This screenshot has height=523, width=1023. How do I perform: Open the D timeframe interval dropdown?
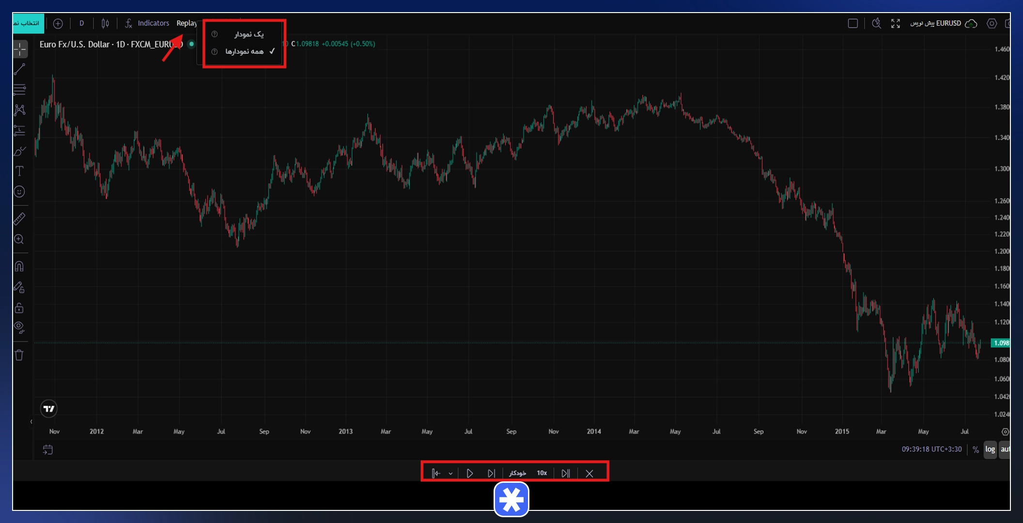point(81,23)
